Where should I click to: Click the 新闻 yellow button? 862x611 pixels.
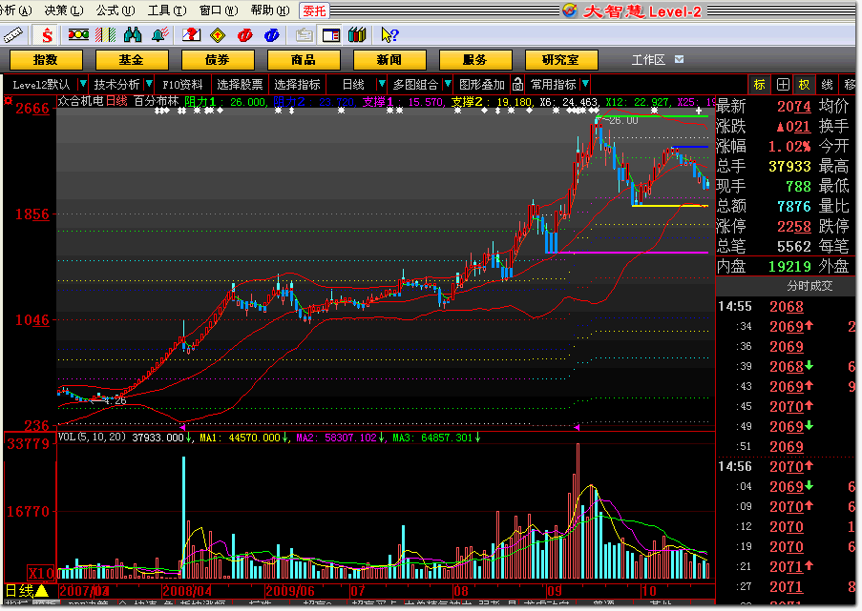[389, 60]
